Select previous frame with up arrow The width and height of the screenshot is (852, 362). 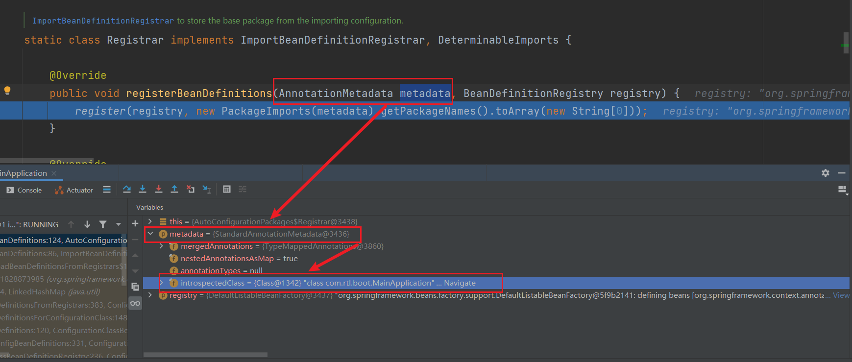click(71, 224)
